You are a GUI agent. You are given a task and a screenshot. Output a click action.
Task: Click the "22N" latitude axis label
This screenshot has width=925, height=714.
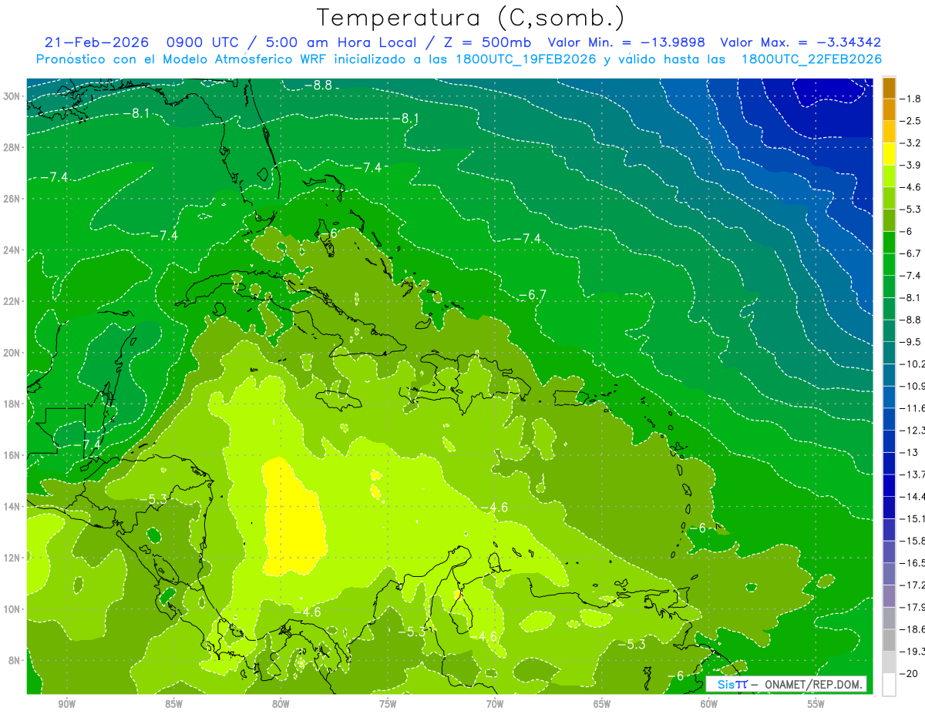click(x=12, y=301)
